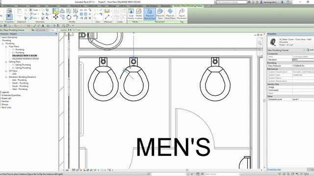
Task: Open the 1 - Ceiling Plumbing view
Action: pos(22,65)
